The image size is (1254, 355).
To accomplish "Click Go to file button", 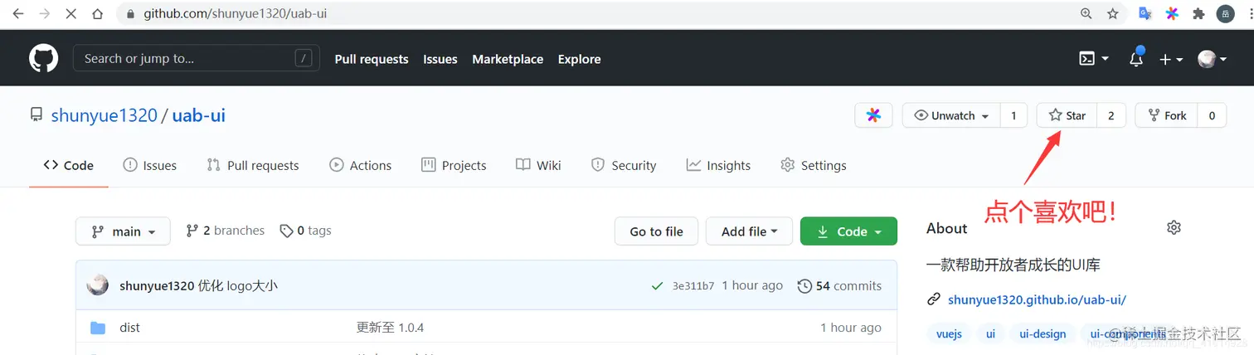I will (x=656, y=231).
